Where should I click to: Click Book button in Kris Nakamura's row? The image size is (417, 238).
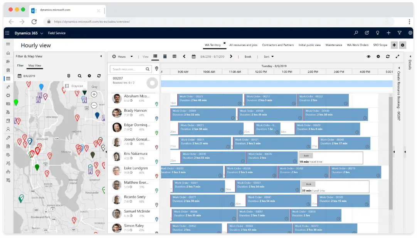[306, 156]
